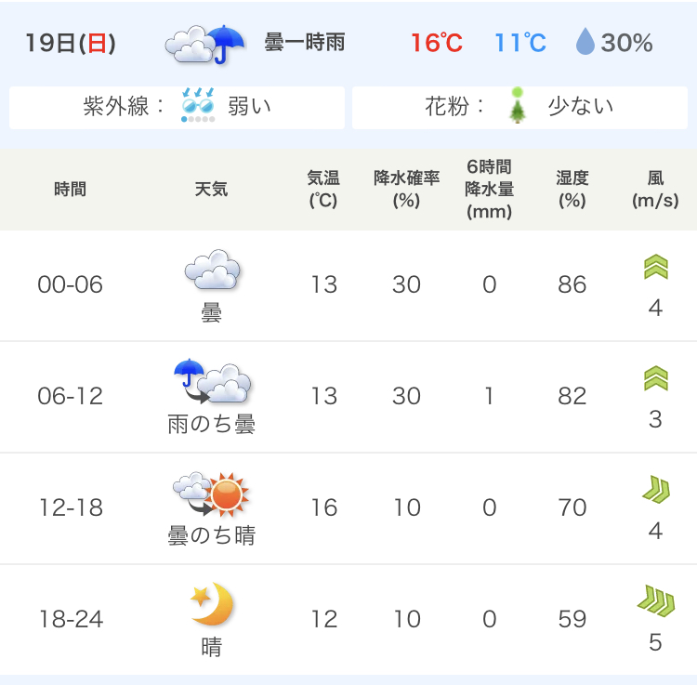
Task: Click the UV level dot indicator
Action: [x=198, y=119]
